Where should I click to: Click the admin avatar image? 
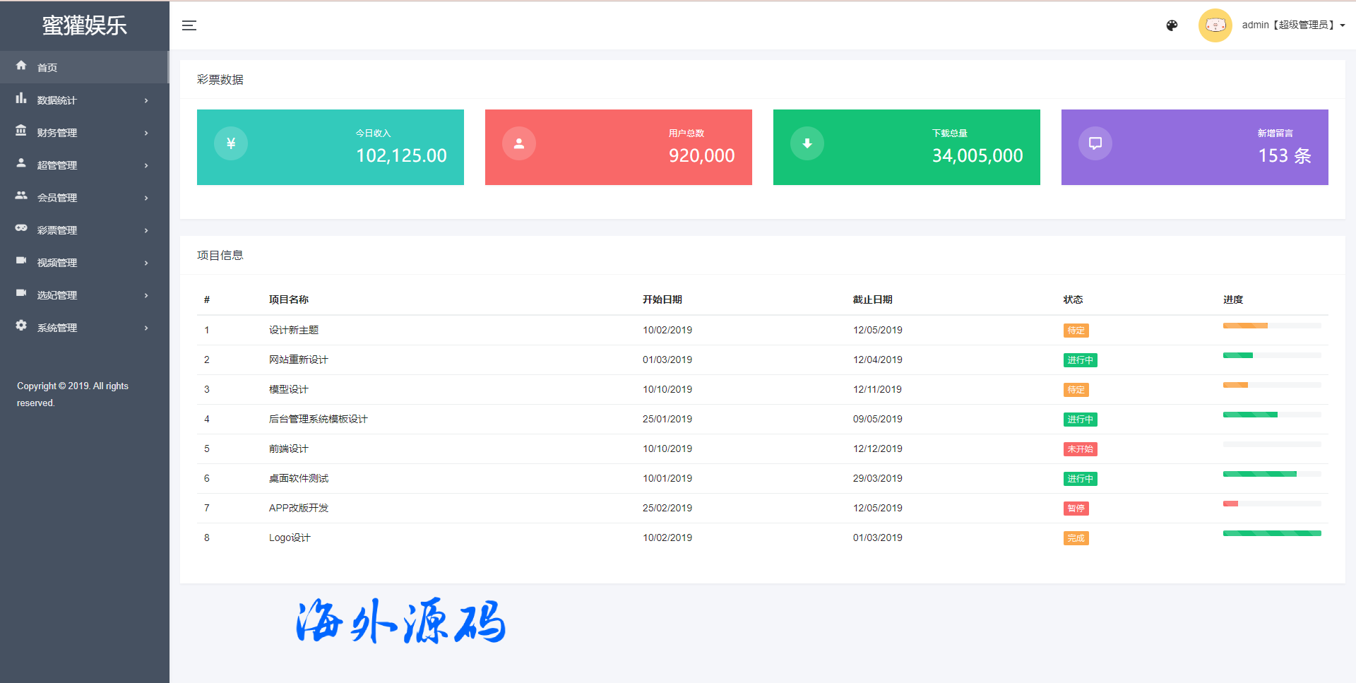[1215, 25]
